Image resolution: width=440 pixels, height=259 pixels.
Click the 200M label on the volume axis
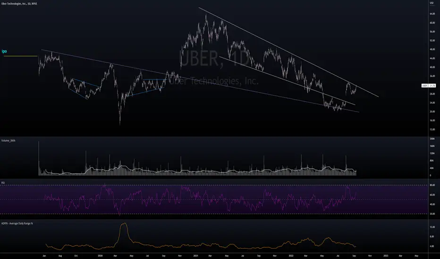[x=432, y=139]
